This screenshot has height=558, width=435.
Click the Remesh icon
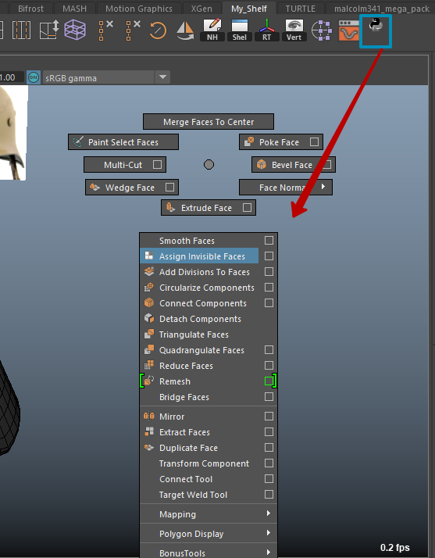[x=149, y=381]
